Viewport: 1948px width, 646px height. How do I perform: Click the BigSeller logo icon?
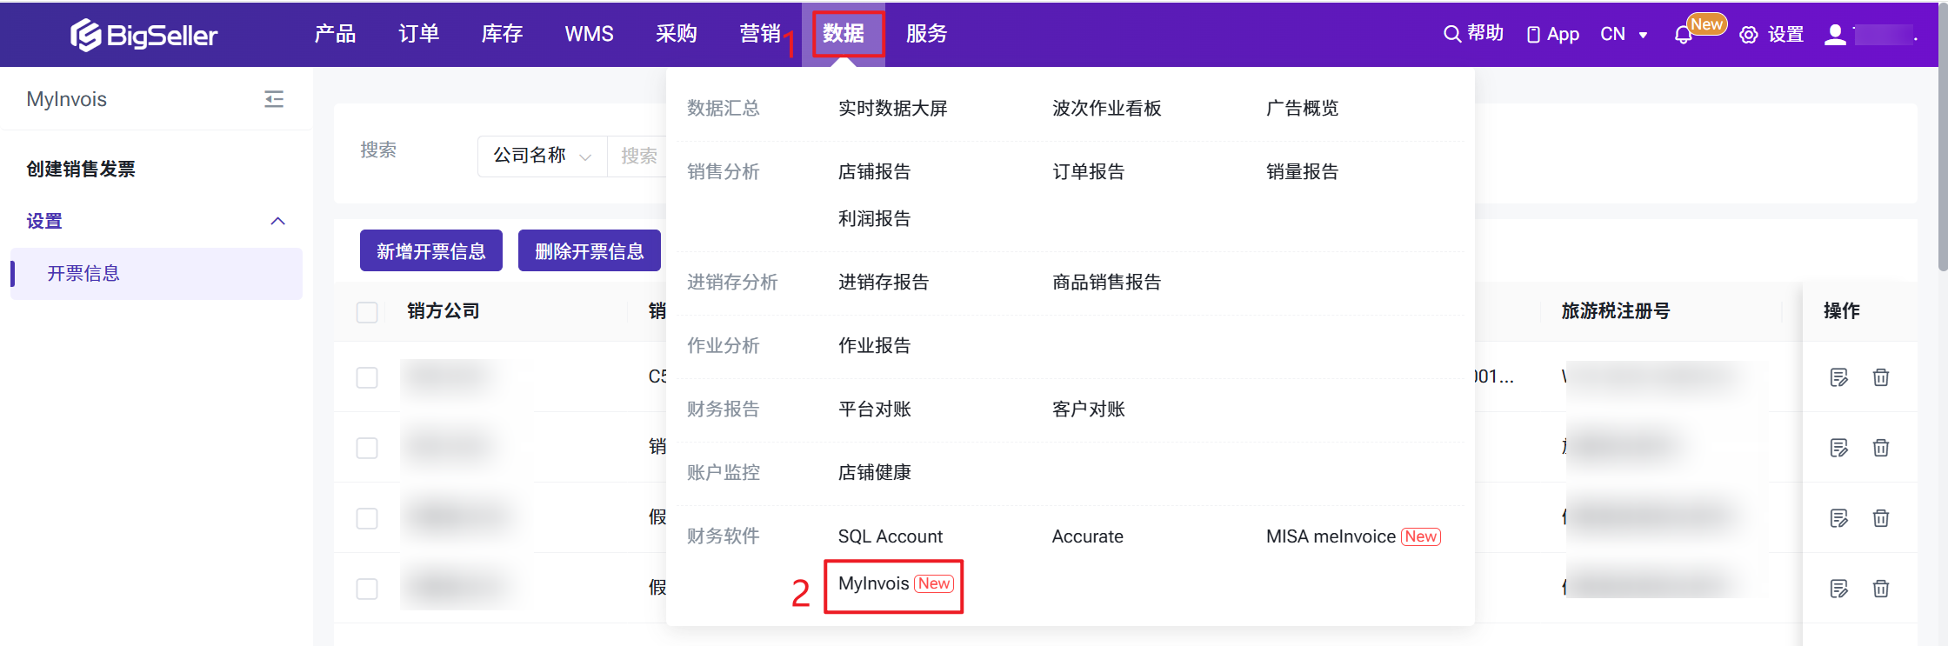click(85, 35)
